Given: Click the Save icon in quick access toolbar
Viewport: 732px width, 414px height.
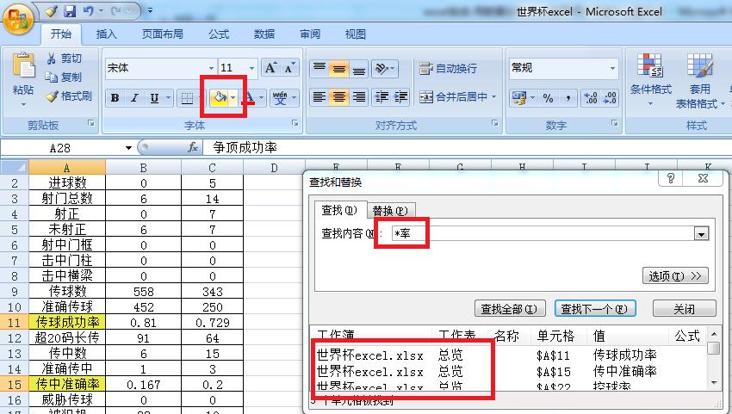Looking at the screenshot, I should coord(70,12).
